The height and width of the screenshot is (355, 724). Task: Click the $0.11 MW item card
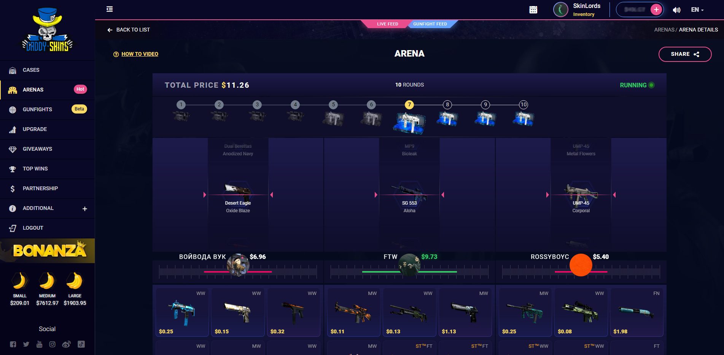click(353, 312)
